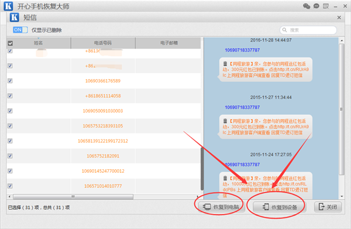Click the 2015-11-27 11:34:44 timestamp
The image size is (351, 229).
click(x=271, y=97)
